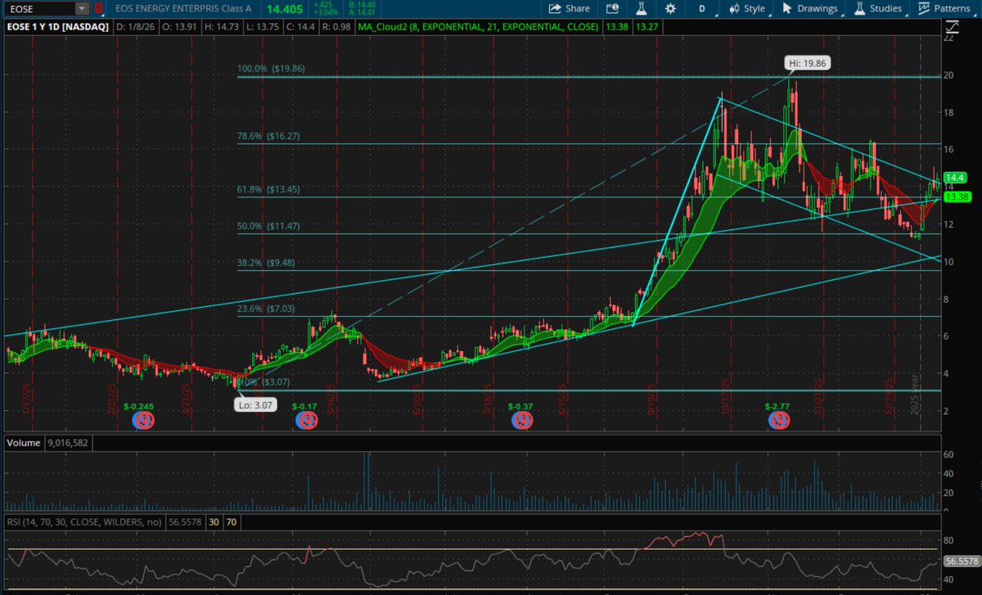Open the Drawings menu

[x=810, y=8]
